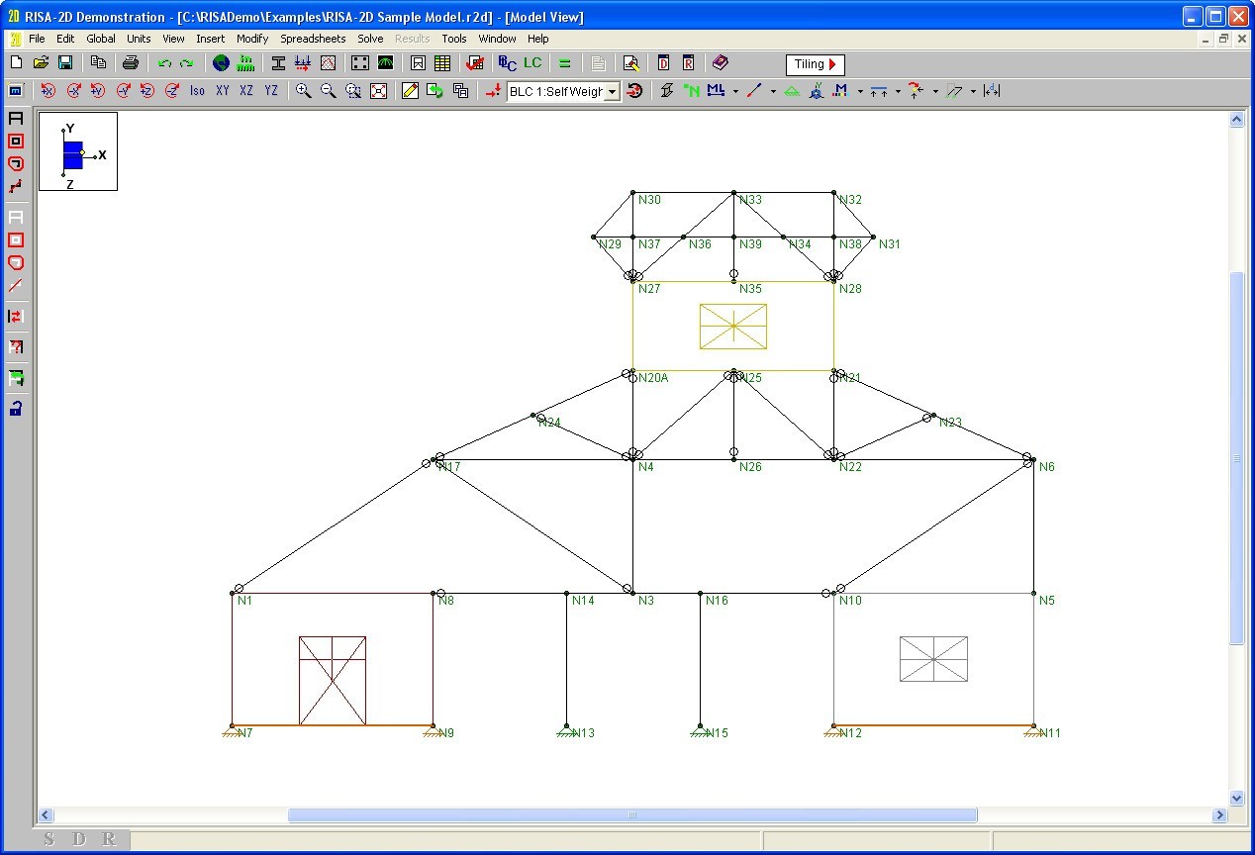Expand the member labels ML dropdown arrow

pyautogui.click(x=735, y=92)
